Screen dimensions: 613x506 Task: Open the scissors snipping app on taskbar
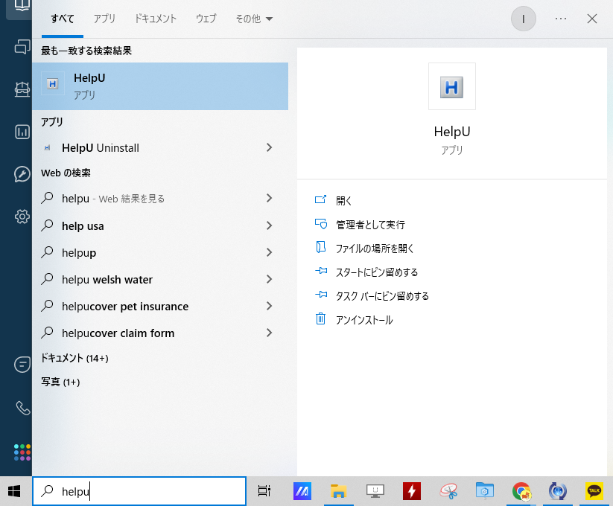[448, 491]
